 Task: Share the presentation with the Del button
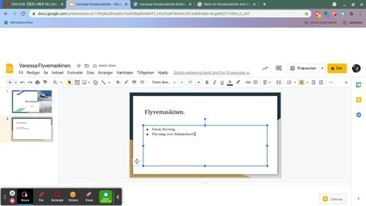click(x=337, y=68)
